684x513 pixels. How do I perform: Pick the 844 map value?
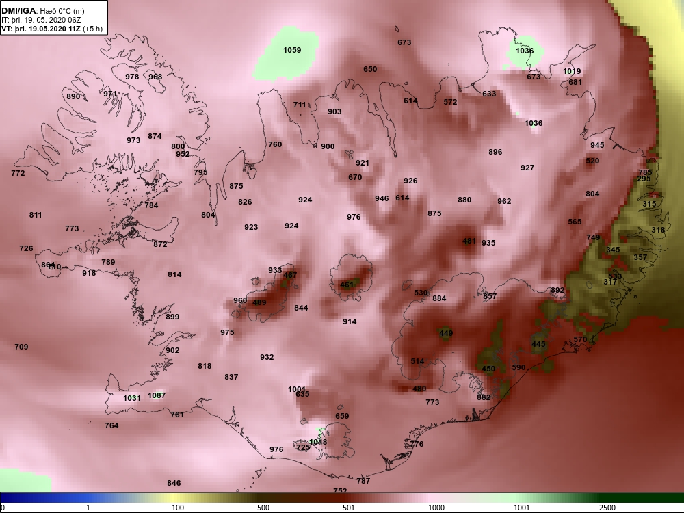pyautogui.click(x=301, y=308)
